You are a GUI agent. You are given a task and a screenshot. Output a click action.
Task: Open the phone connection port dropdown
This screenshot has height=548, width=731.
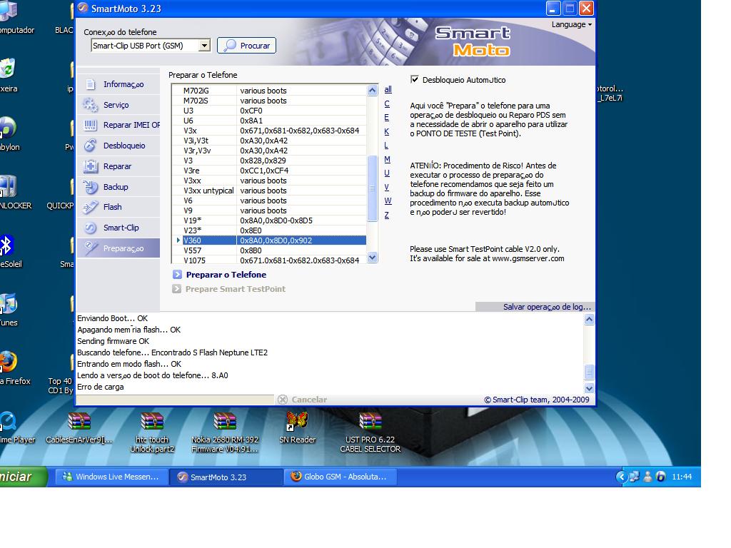pyautogui.click(x=204, y=45)
